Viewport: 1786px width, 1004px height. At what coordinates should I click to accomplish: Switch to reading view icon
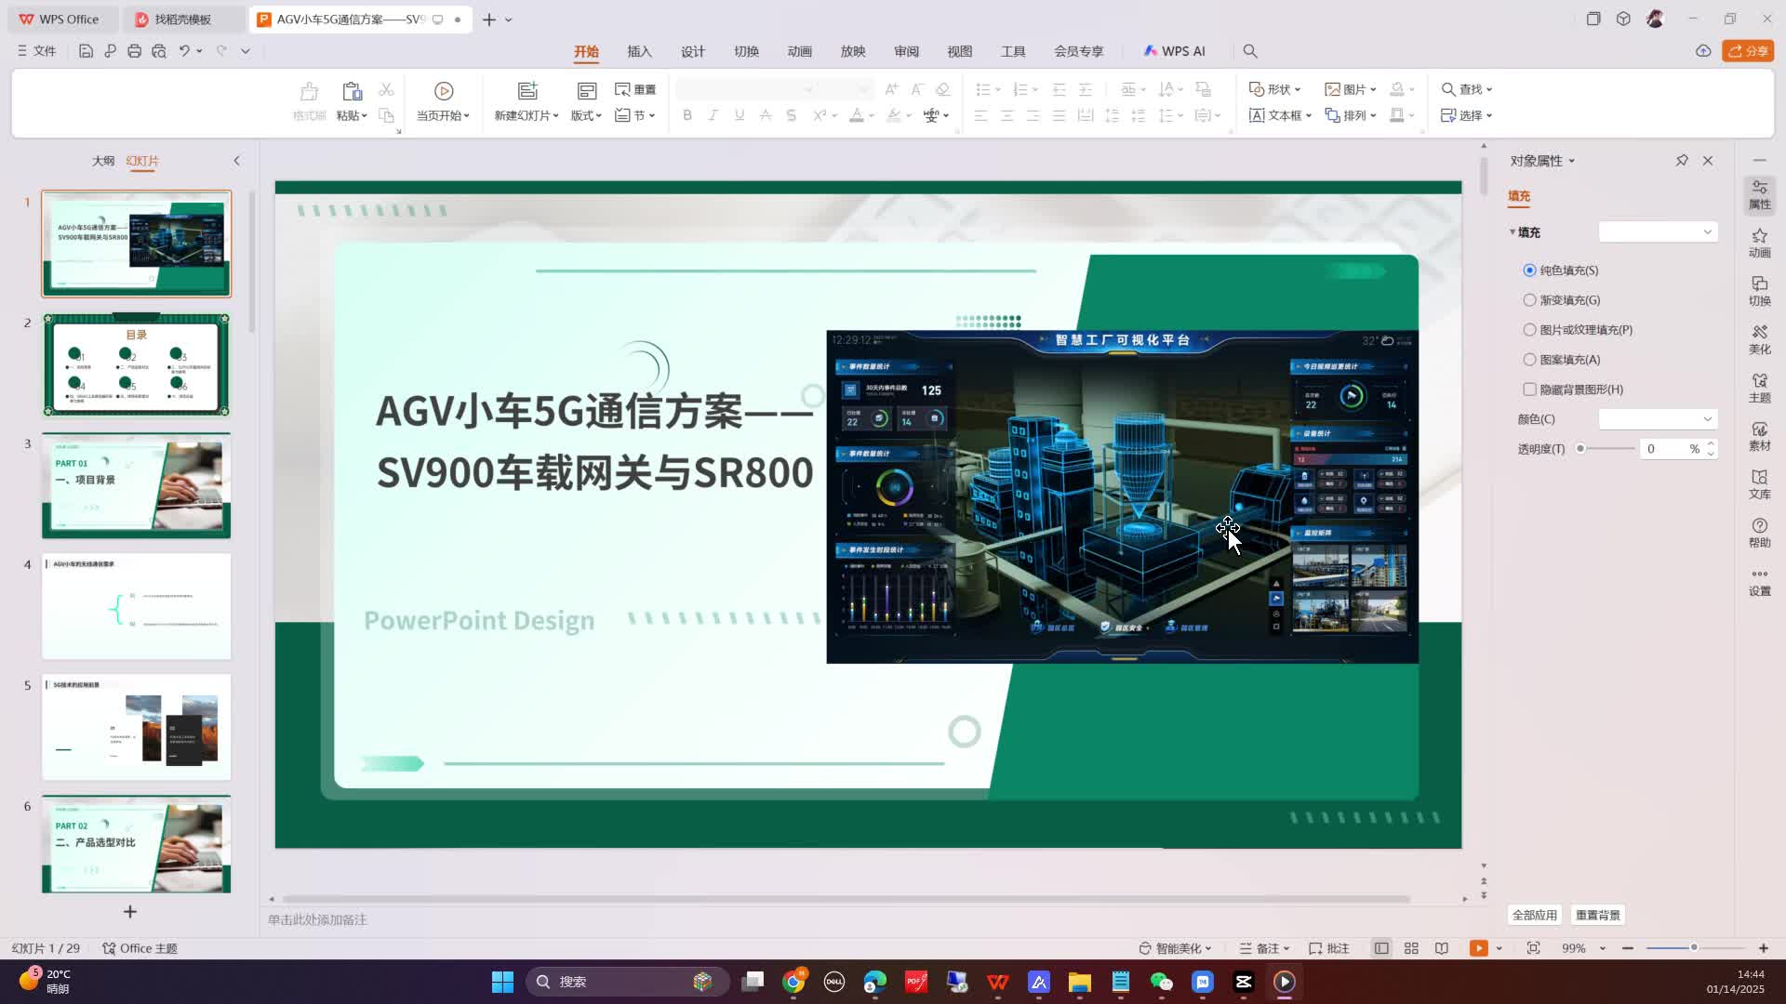[x=1441, y=948]
